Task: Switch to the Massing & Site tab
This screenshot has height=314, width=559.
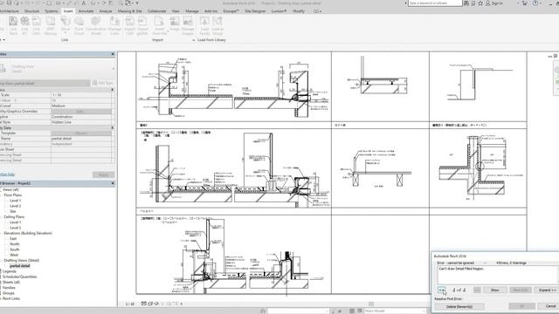Action: click(129, 11)
